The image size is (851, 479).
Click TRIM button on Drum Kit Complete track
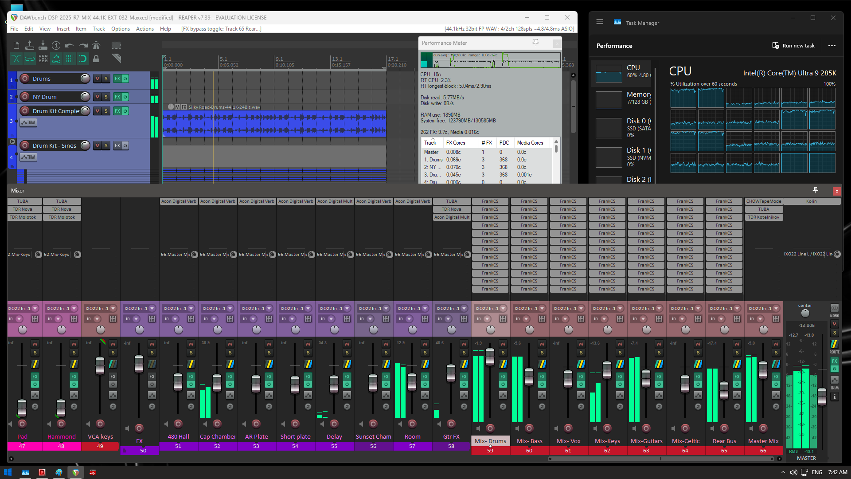(28, 122)
